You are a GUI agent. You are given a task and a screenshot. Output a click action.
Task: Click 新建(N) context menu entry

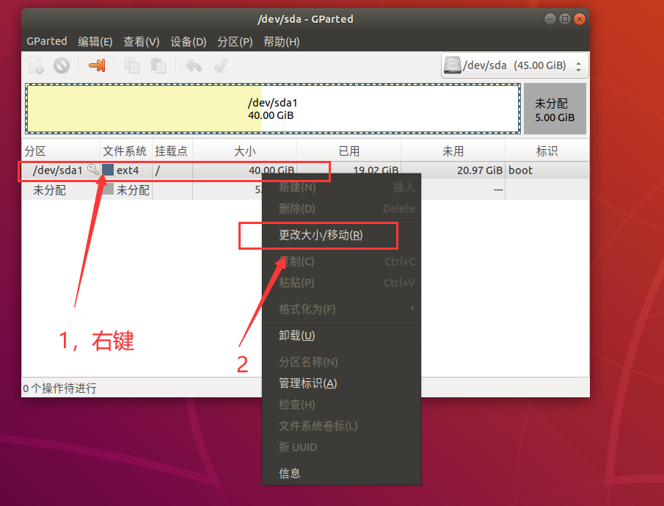[x=342, y=187]
